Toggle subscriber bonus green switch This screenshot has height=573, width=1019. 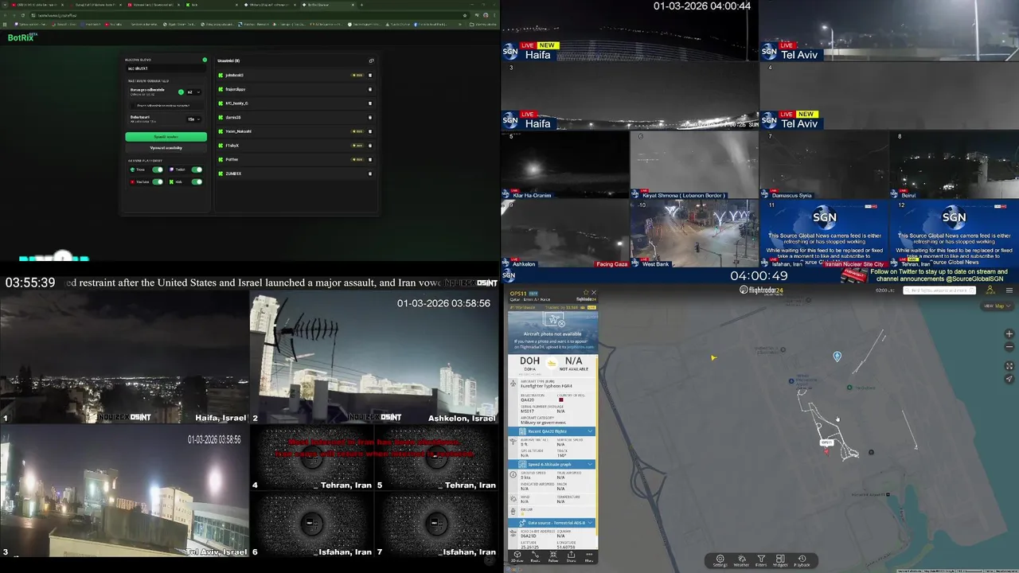pos(181,92)
